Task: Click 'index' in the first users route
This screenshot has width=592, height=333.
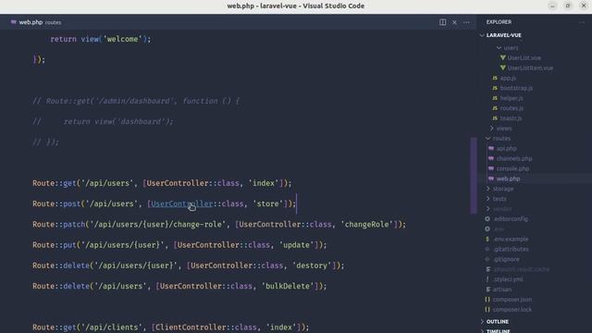Action: click(263, 183)
